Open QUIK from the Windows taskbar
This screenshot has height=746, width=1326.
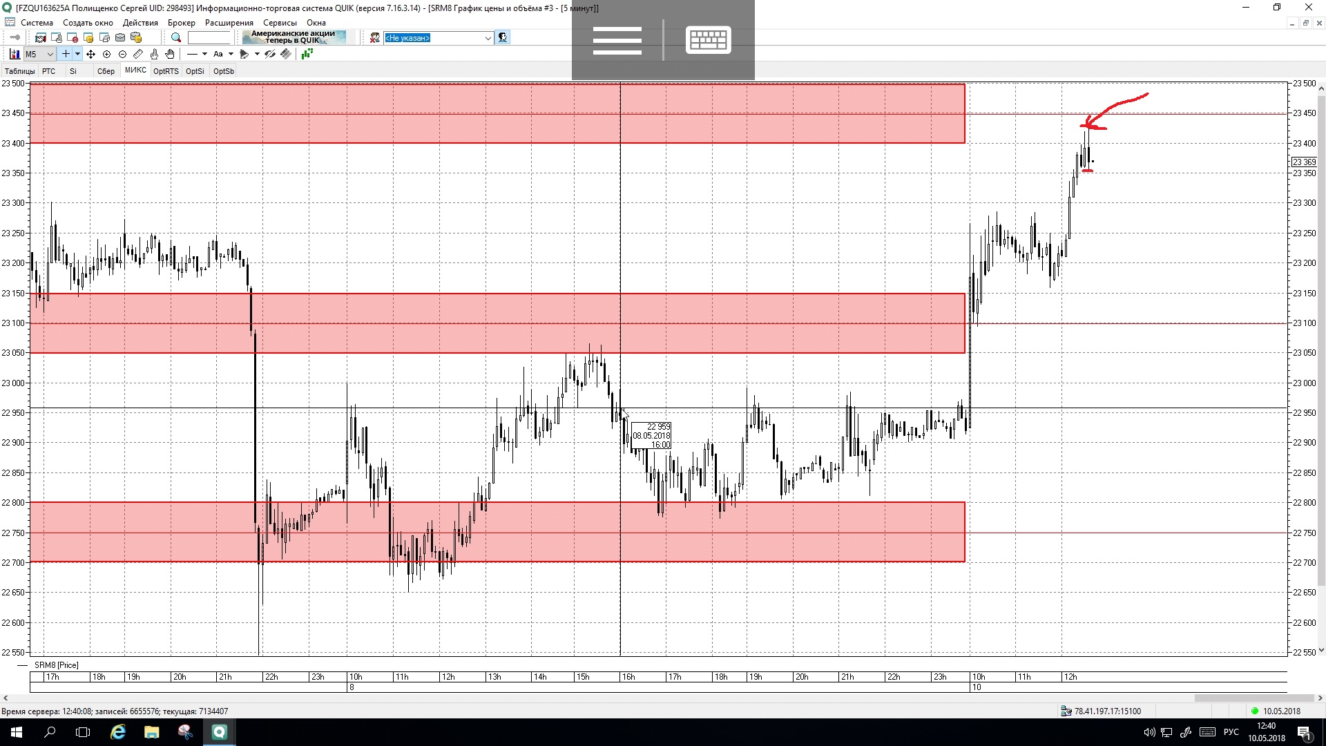click(219, 732)
